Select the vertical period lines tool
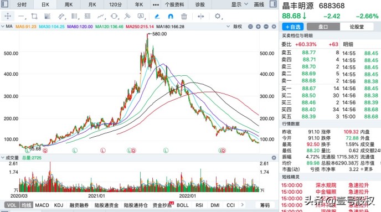This screenshot has height=212, width=381. [75, 16]
